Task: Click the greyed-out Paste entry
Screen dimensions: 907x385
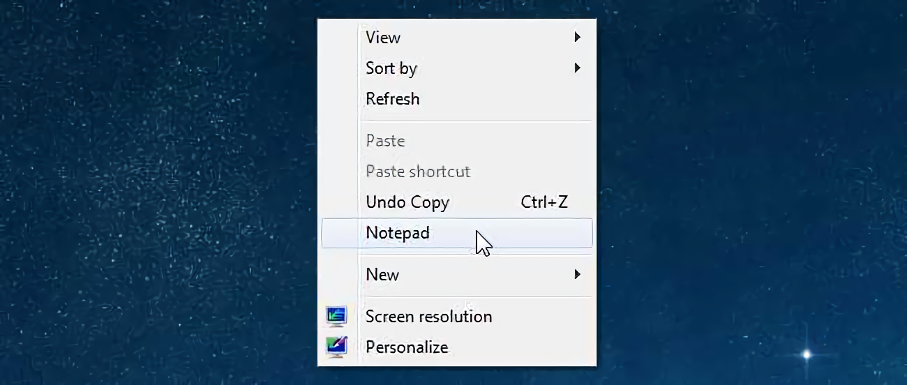Action: (x=385, y=141)
